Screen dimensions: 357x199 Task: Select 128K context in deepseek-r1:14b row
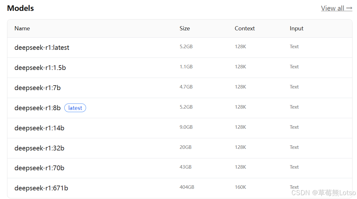point(241,127)
